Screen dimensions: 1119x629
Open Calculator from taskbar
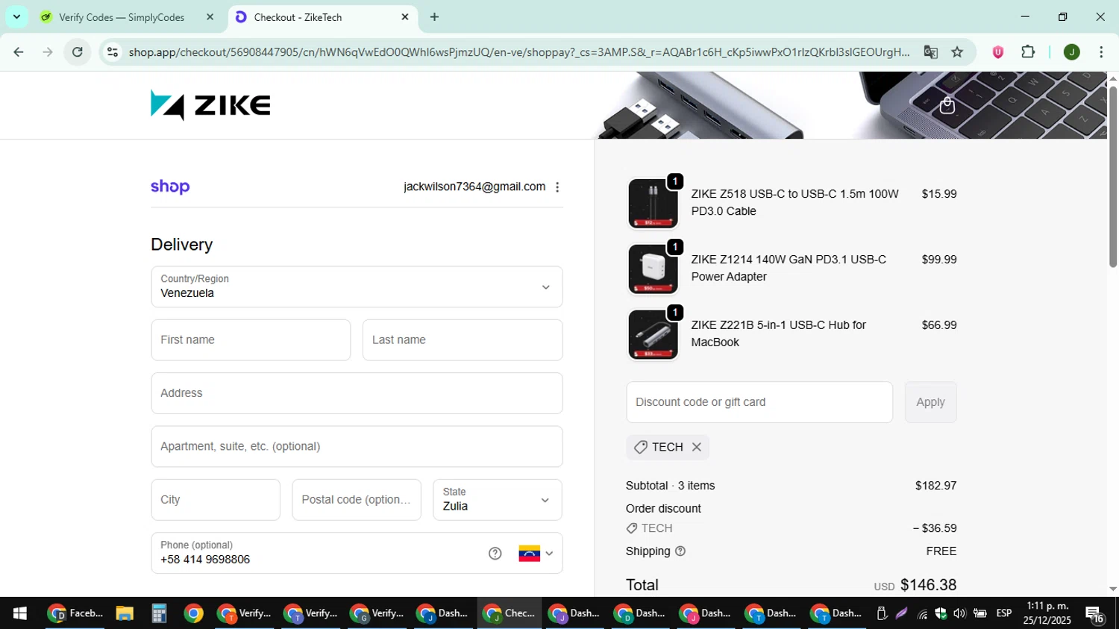(x=159, y=613)
